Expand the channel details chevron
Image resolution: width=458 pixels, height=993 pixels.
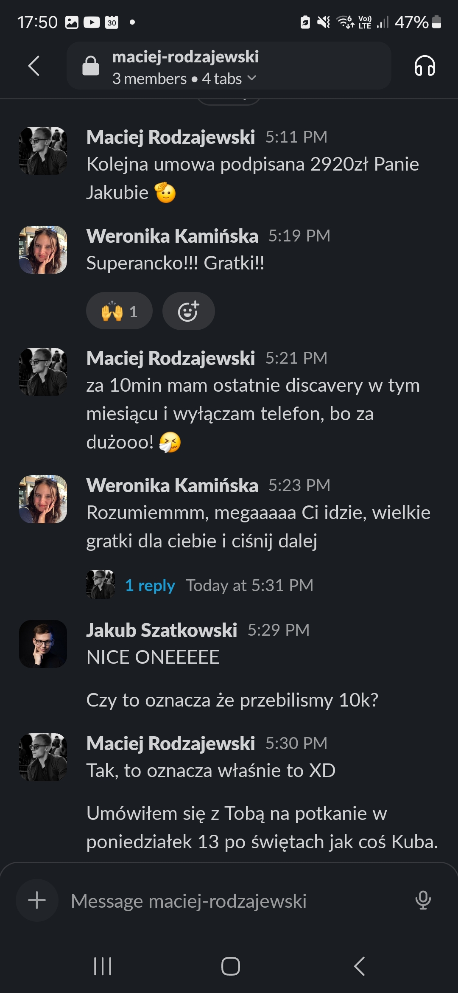(252, 78)
